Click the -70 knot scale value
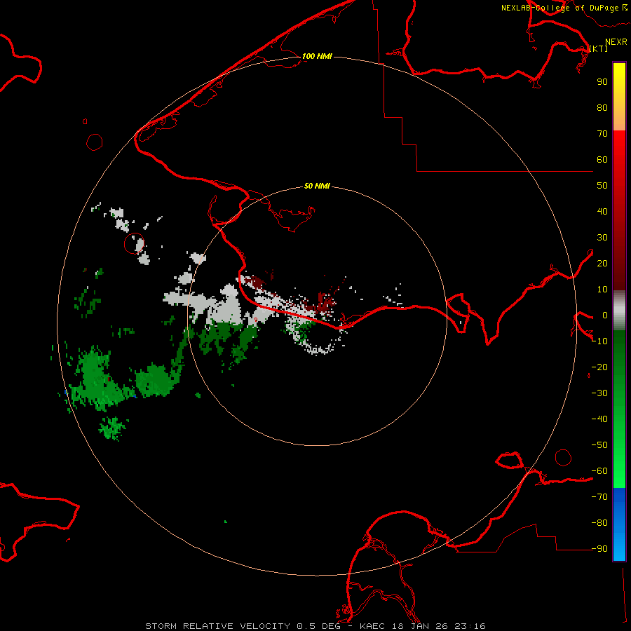 coord(599,496)
